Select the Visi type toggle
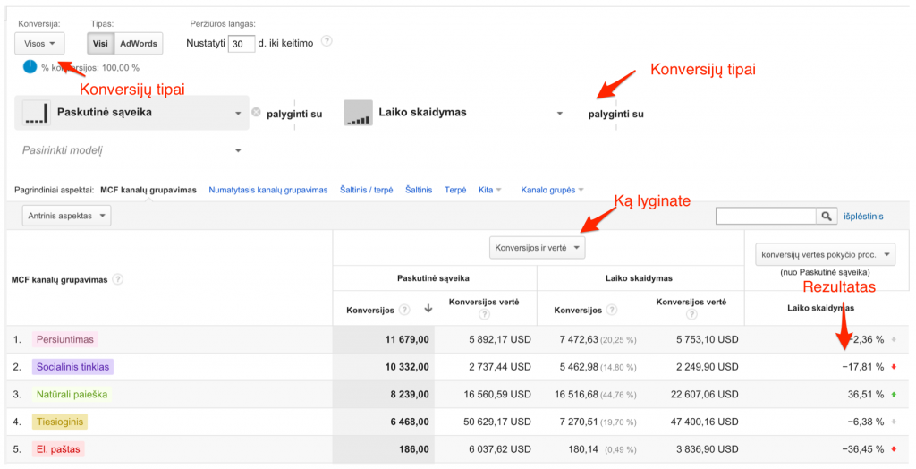916x469 pixels. 100,43
